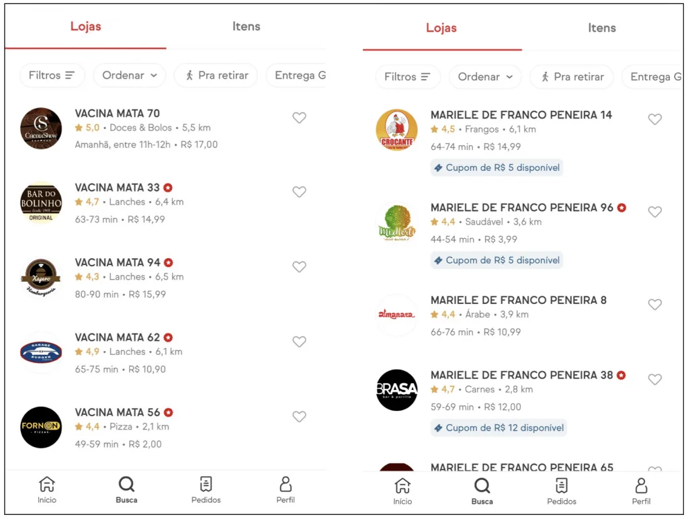
Task: Open MARIELE DE FRANCO PENEIRA 14 title
Action: click(x=521, y=115)
